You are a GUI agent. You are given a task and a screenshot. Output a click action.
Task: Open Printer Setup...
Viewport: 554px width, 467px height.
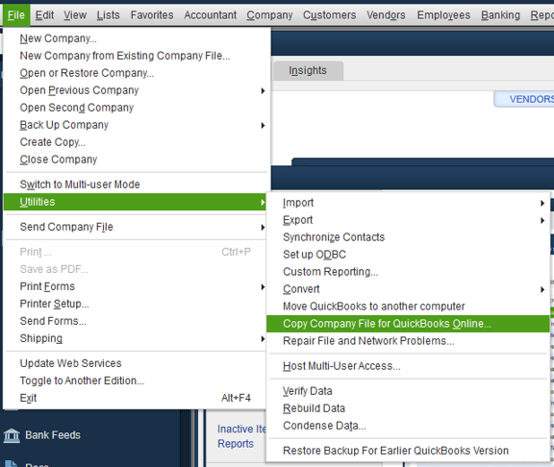[x=136, y=304]
